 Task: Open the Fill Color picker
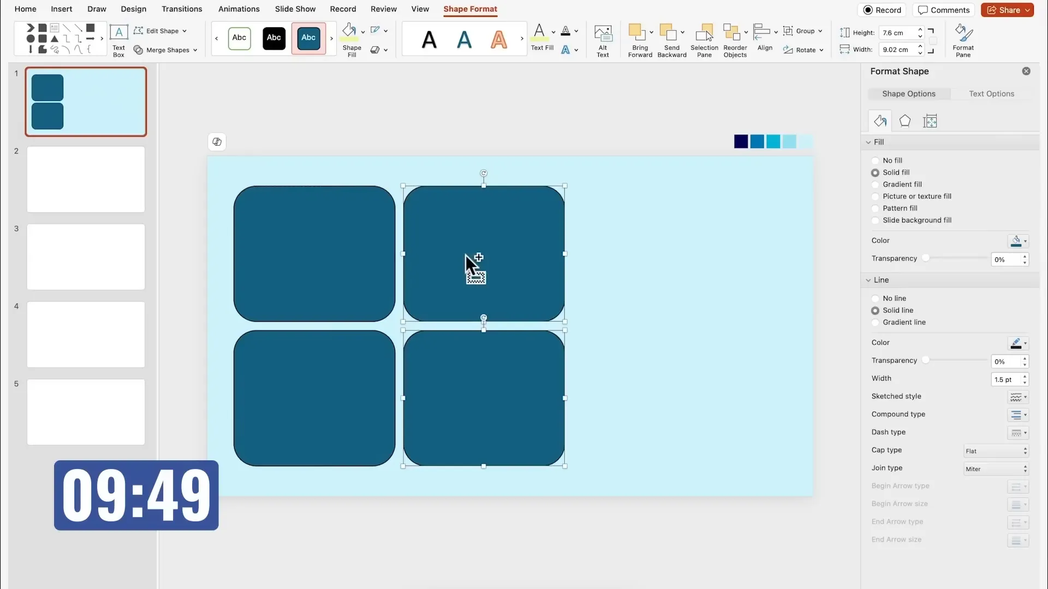1018,241
